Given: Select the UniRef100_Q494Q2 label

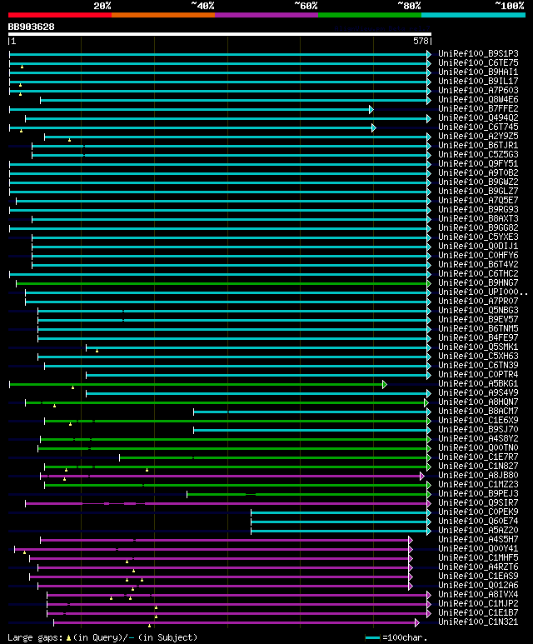Looking at the screenshot, I should tap(478, 117).
